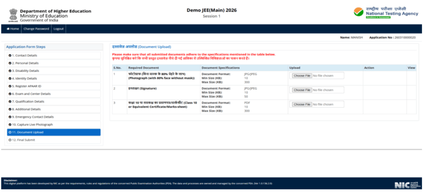
Task: Choose File for Photograph upload
Action: pos(302,76)
